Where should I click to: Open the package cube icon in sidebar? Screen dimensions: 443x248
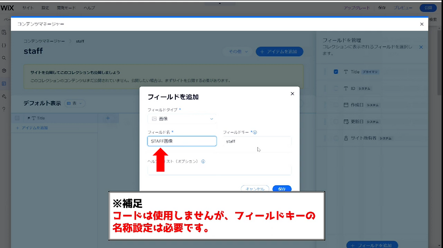[4, 70]
